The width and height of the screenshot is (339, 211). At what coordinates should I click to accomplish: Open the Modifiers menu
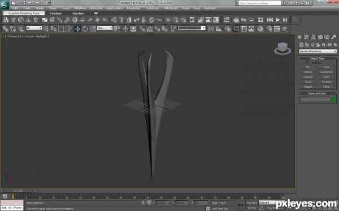click(x=80, y=8)
